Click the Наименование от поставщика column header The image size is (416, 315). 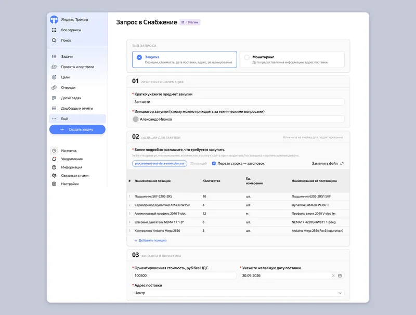(x=314, y=181)
